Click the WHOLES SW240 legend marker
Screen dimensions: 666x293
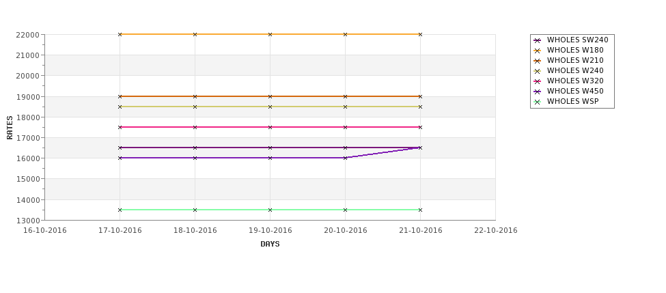point(538,40)
